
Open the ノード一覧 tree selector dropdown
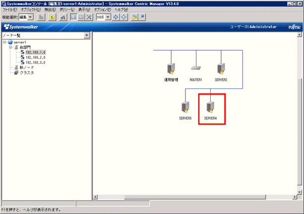pos(87,35)
